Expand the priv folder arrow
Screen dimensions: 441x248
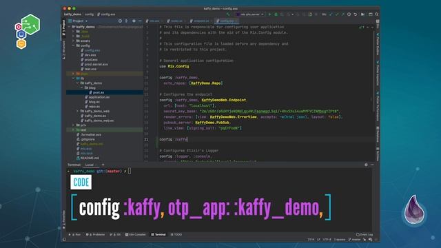tap(74, 125)
